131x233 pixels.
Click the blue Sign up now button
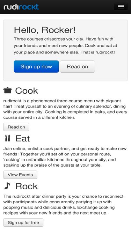pyautogui.click(x=36, y=66)
